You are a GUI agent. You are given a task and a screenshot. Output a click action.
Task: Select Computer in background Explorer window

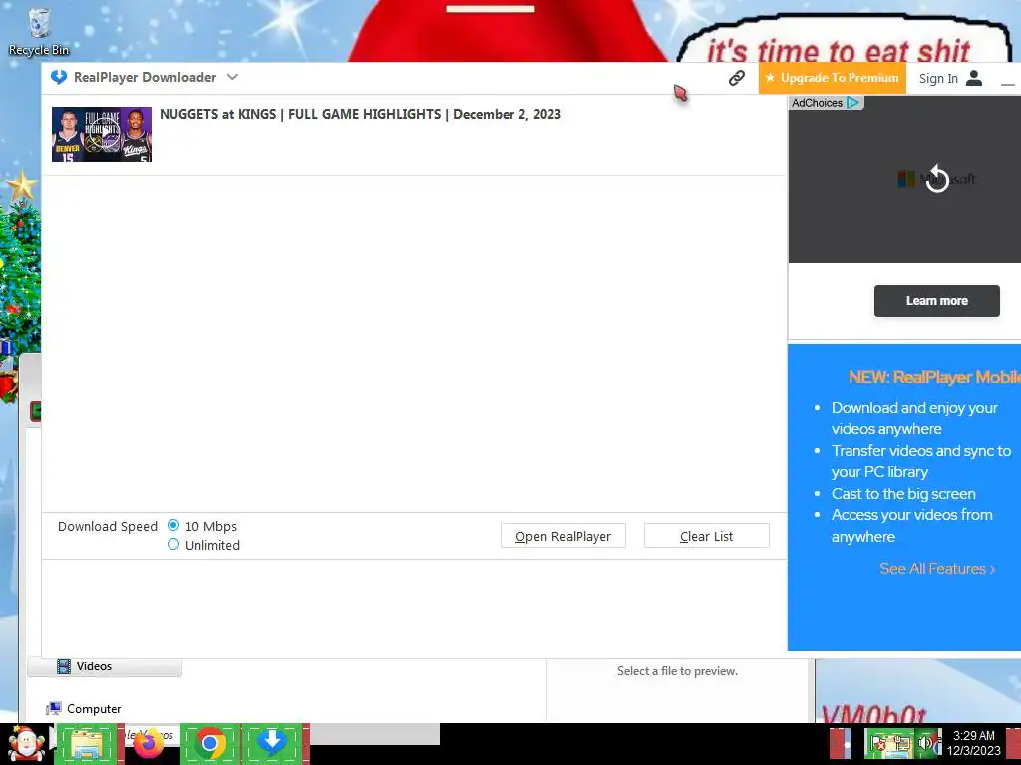click(84, 709)
